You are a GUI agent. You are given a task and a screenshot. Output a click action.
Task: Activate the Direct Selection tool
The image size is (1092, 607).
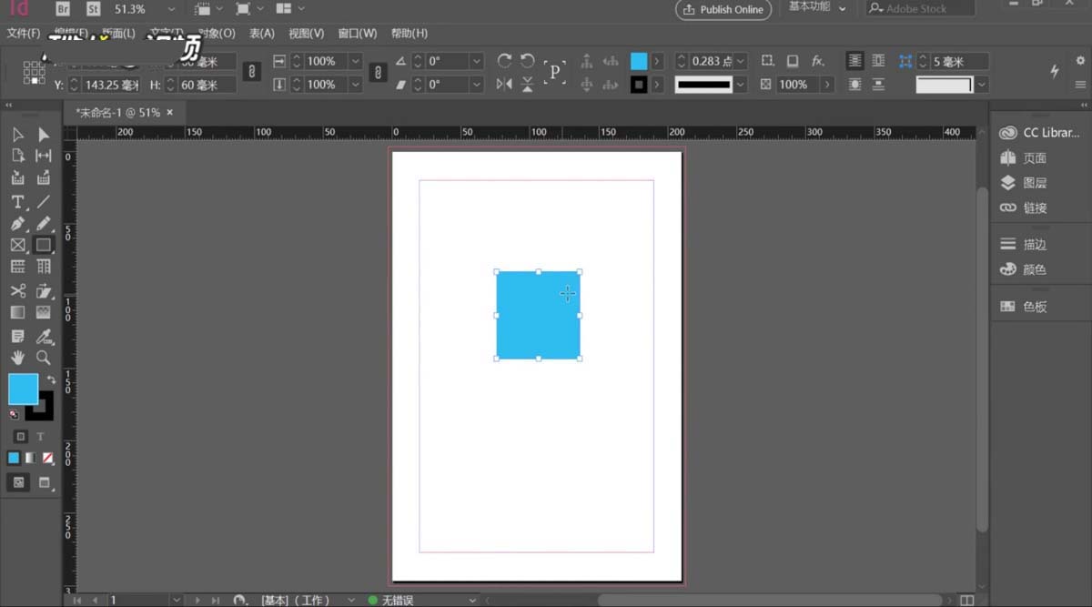(44, 134)
